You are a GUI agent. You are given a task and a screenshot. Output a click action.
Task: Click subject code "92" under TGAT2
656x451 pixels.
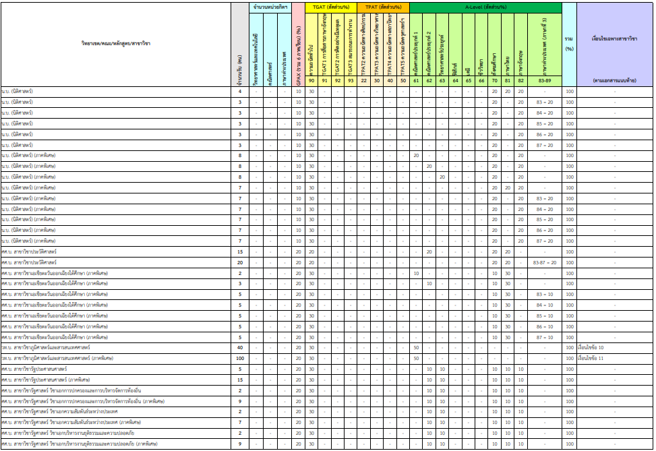click(338, 81)
